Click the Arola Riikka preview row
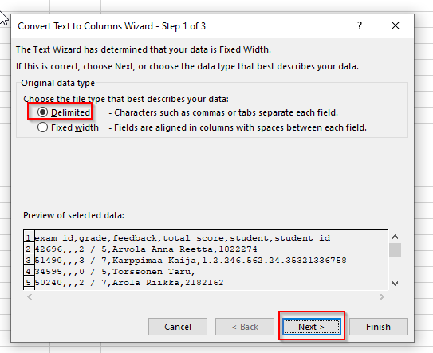The image size is (433, 353). coord(129,283)
